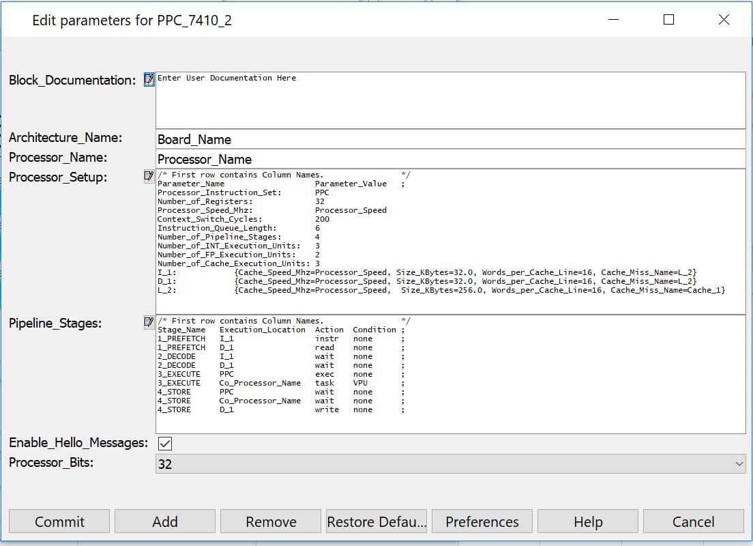Click the Remove button

point(271,521)
